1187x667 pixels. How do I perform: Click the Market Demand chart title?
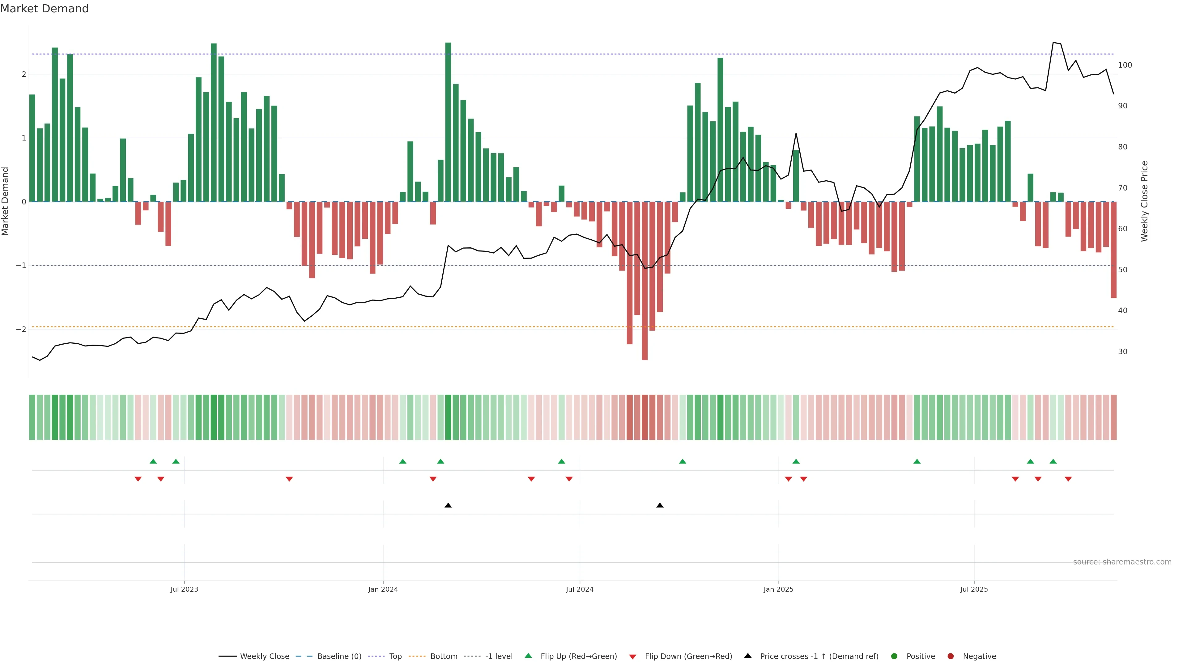44,9
